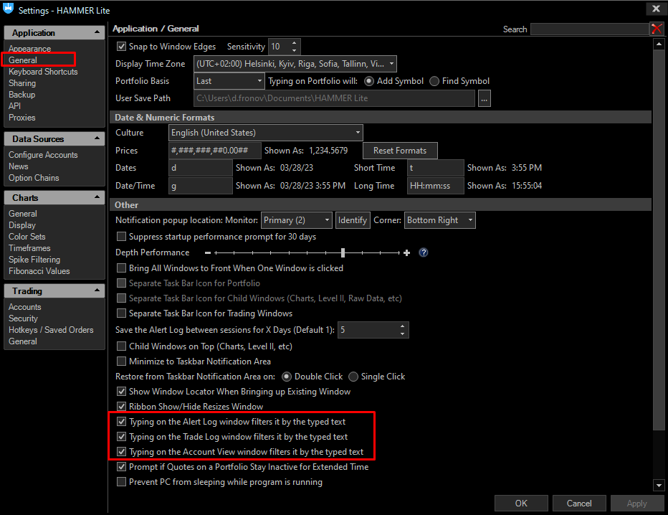The height and width of the screenshot is (515, 668).
Task: Open Corner dropdown showing Bottom Right
Action: click(439, 220)
